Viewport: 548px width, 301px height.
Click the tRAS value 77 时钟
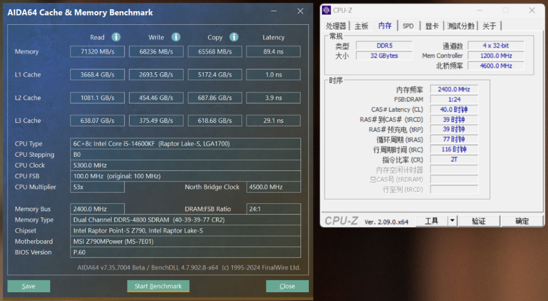tap(454, 139)
